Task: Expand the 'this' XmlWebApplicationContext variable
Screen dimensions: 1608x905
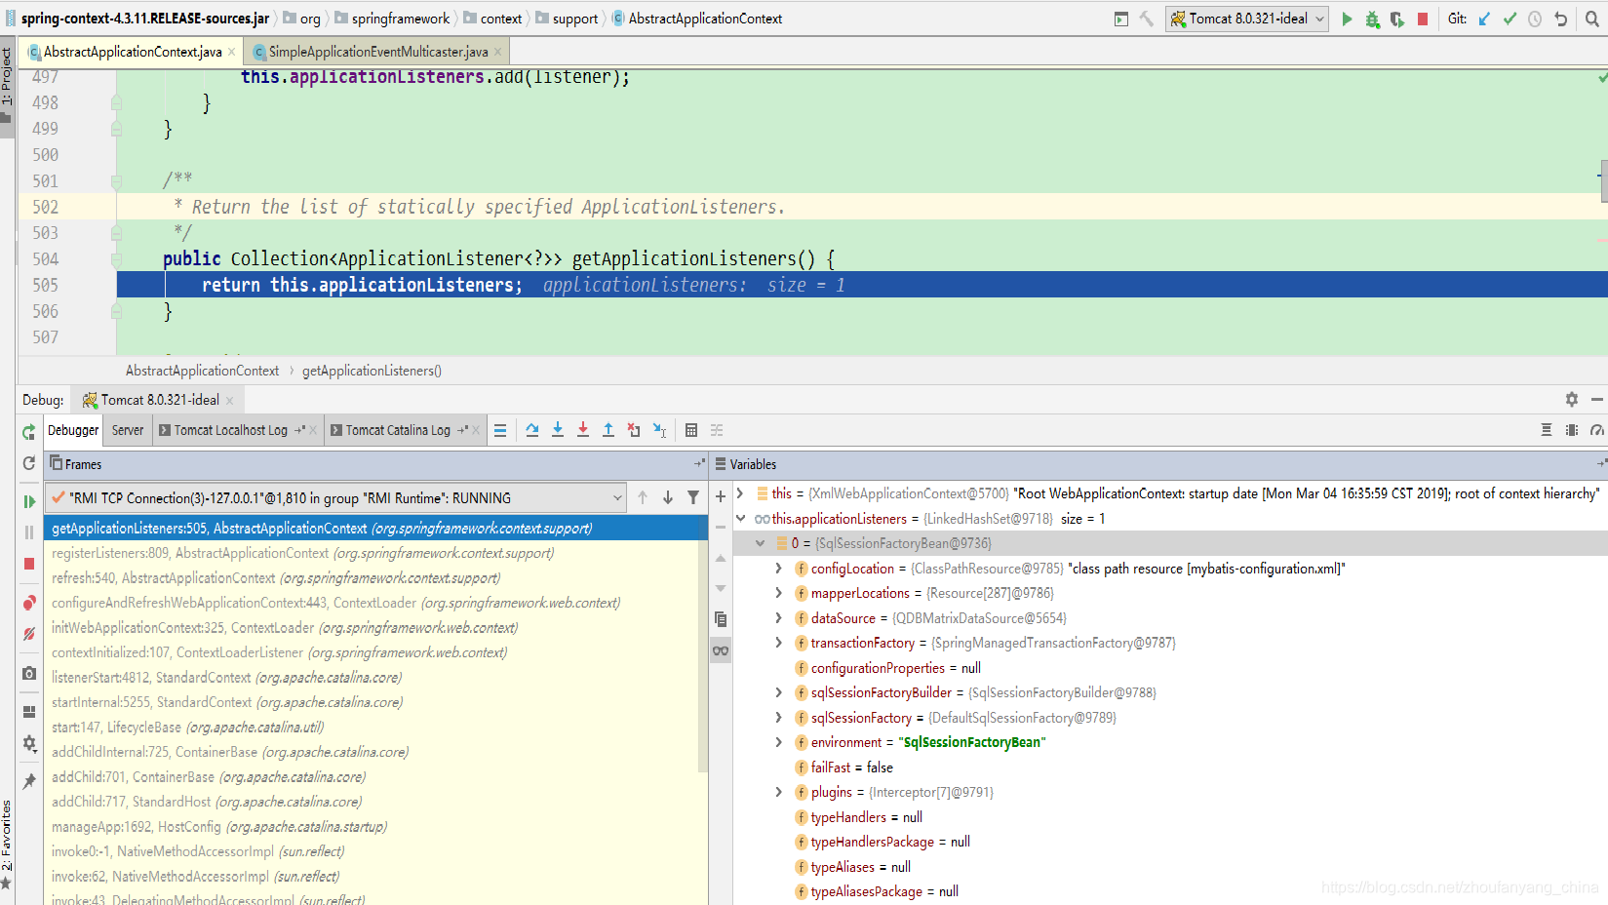Action: point(740,493)
